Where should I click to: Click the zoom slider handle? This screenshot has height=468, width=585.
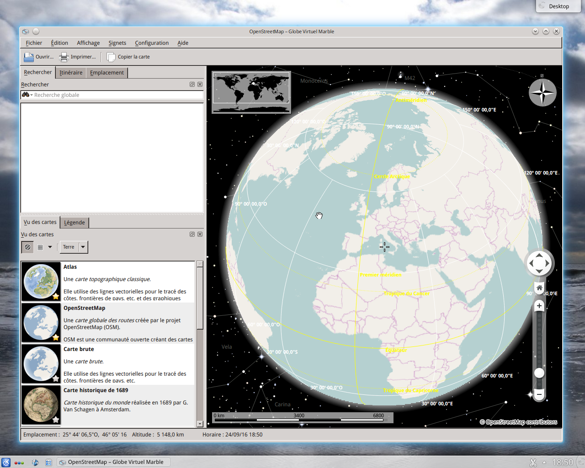click(539, 373)
